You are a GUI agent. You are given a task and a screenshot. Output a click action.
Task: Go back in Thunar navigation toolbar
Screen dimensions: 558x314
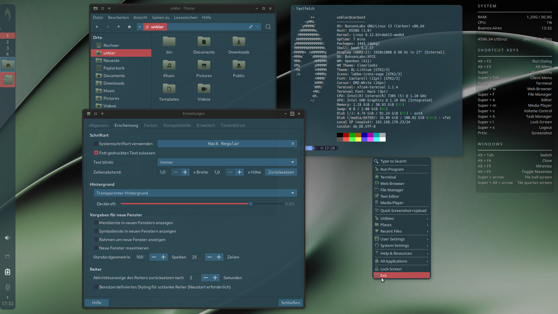point(97,27)
